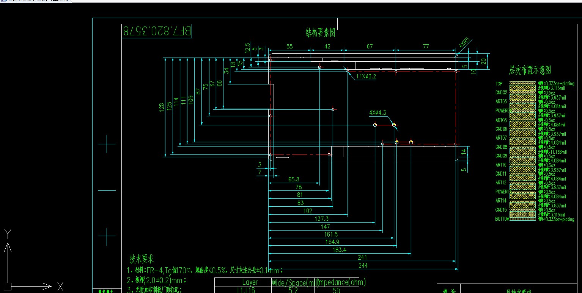Select the vertical dimension 34
Viewport: 582px width, 293px height.
tap(227, 71)
